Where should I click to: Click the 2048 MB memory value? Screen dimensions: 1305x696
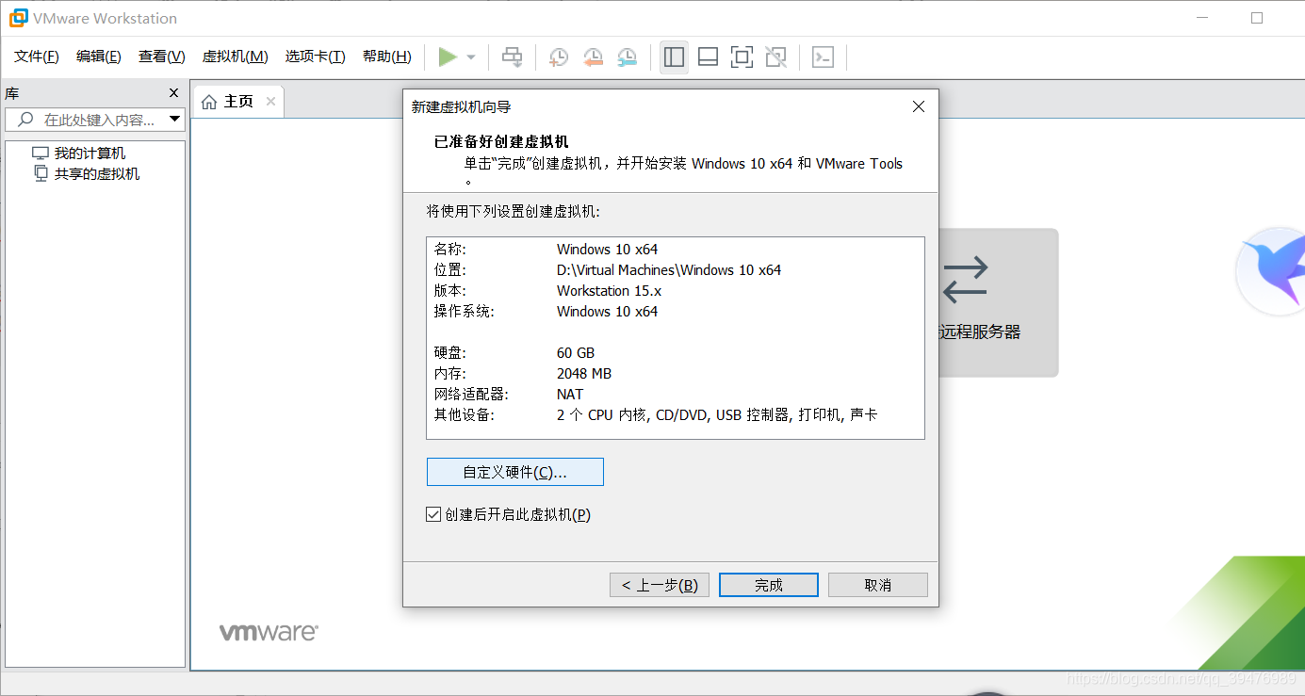pos(584,374)
